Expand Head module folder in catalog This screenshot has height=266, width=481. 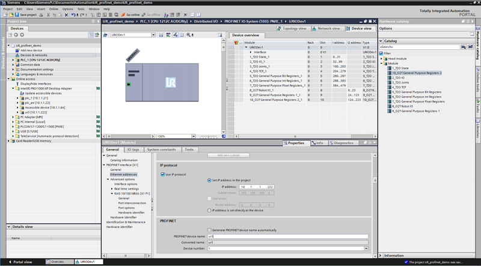pyautogui.click(x=382, y=58)
